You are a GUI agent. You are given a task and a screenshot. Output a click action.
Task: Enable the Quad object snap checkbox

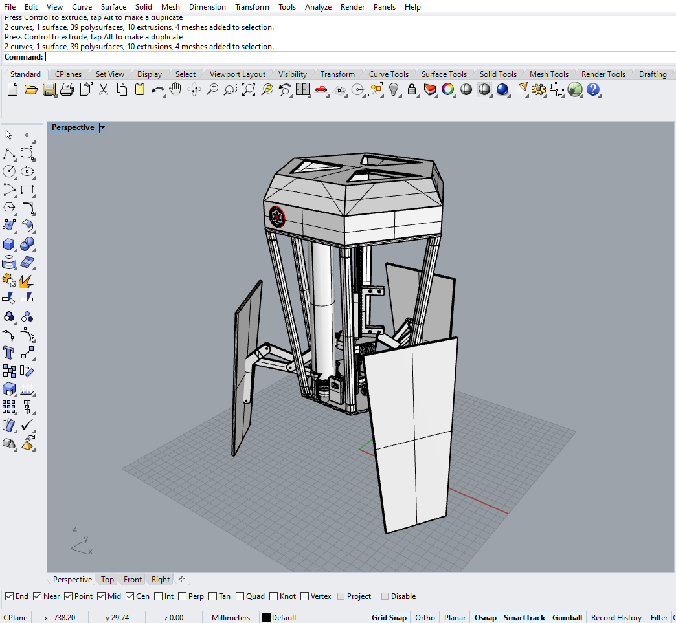click(x=240, y=596)
